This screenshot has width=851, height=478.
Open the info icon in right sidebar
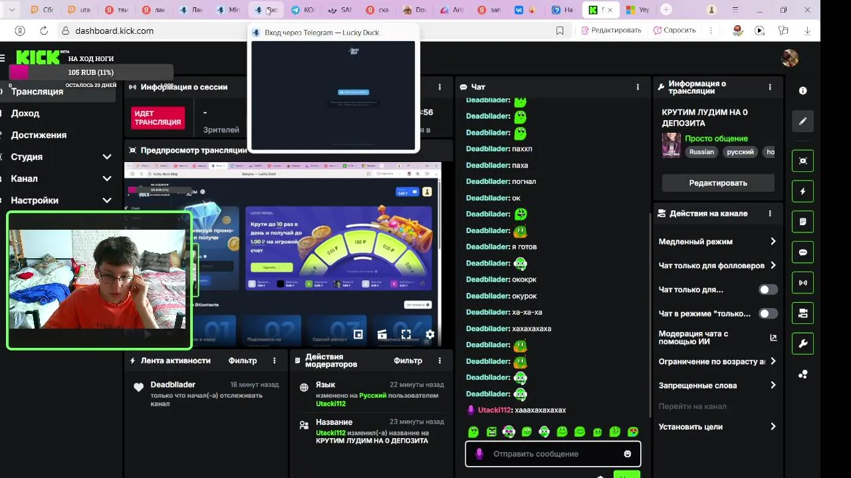802,91
